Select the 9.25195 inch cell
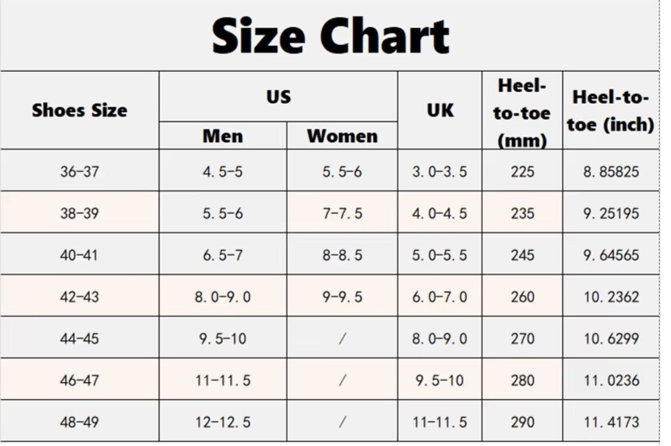Image resolution: width=671 pixels, height=446 pixels. click(x=611, y=213)
